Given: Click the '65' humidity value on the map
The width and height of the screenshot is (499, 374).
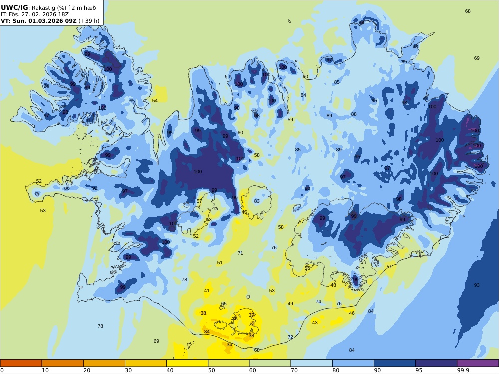Looking at the screenshot, I should coord(224,303).
